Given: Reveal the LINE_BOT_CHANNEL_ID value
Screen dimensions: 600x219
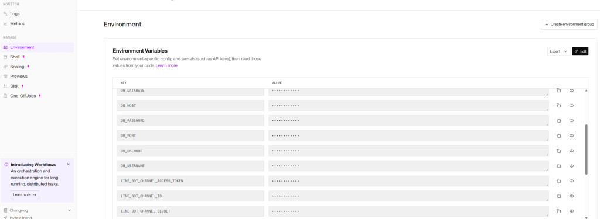Looking at the screenshot, I should (571, 196).
